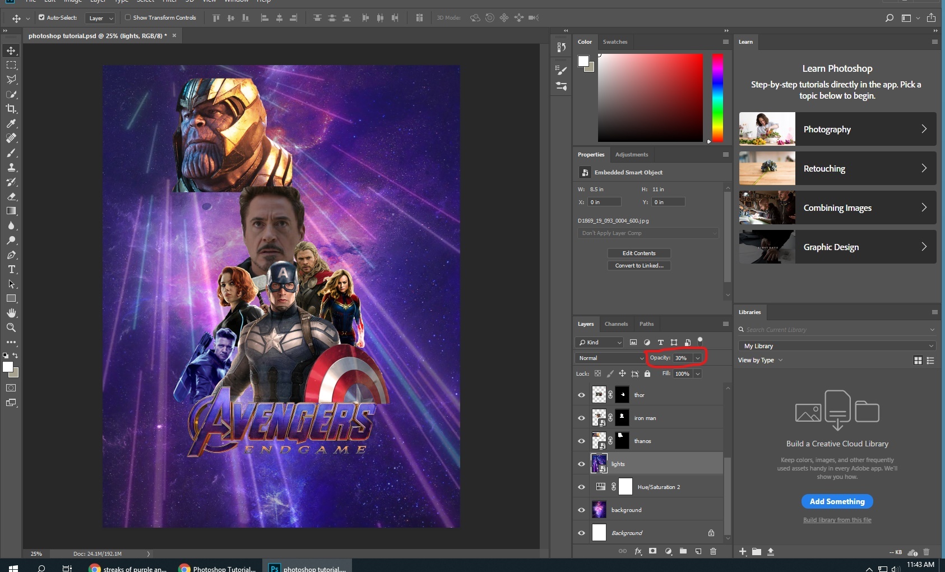Screen dimensions: 945x572
Task: Lock all with the padlock icon
Action: [647, 373]
